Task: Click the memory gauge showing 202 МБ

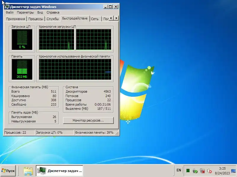Action: click(x=22, y=69)
